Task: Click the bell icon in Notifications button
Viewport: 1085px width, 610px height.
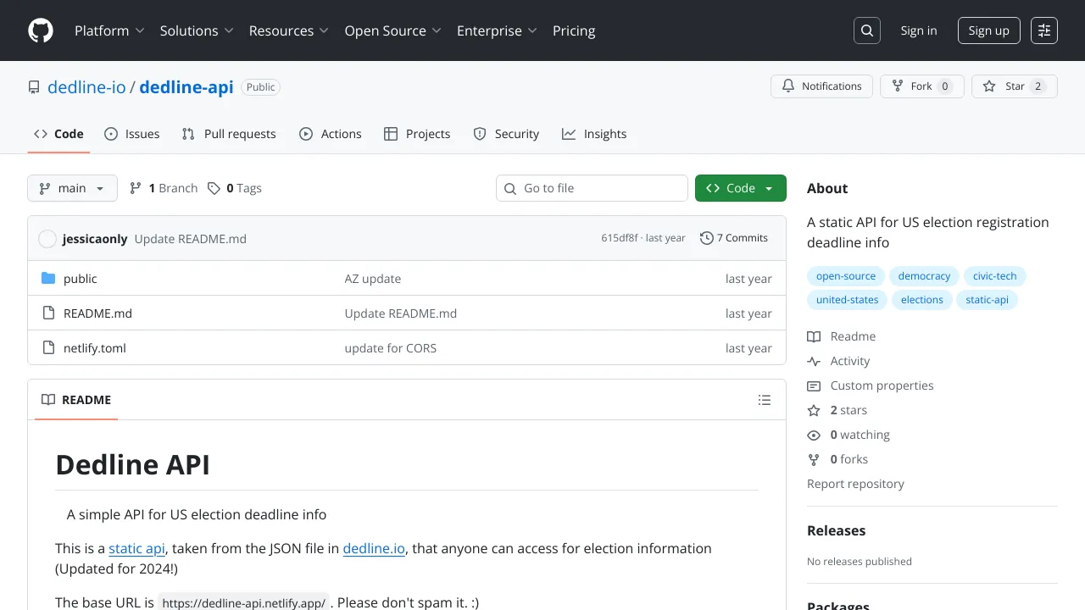Action: [x=788, y=86]
